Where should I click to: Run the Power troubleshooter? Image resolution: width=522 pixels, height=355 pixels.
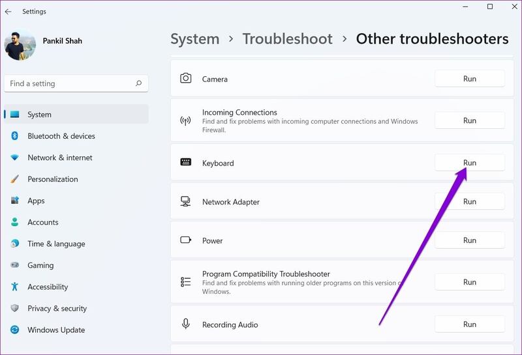(x=469, y=240)
